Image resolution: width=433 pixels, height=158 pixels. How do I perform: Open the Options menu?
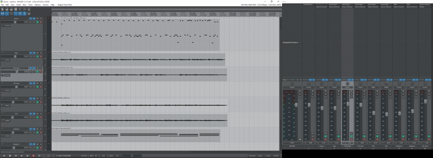tap(38, 5)
